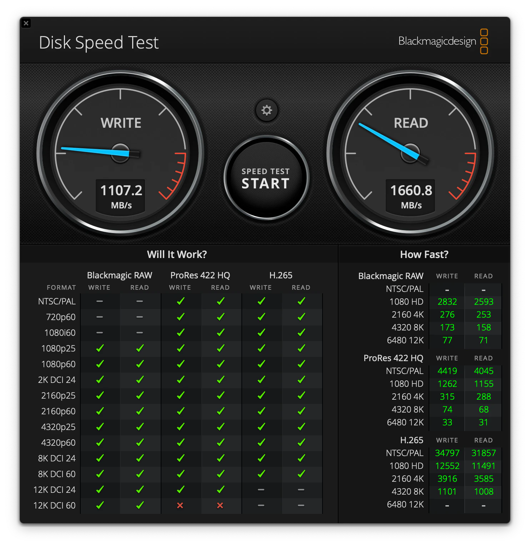530x546 pixels.
Task: Click the Blackmagic RAW column header in Will It Work
Action: (x=120, y=275)
